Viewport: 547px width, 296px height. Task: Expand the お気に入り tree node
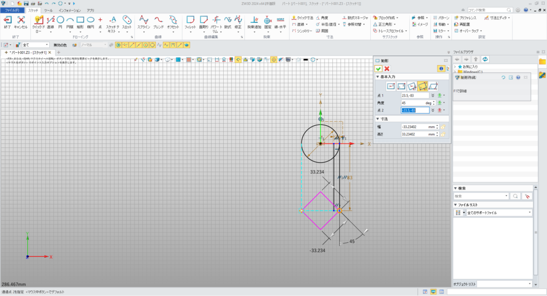(x=455, y=67)
